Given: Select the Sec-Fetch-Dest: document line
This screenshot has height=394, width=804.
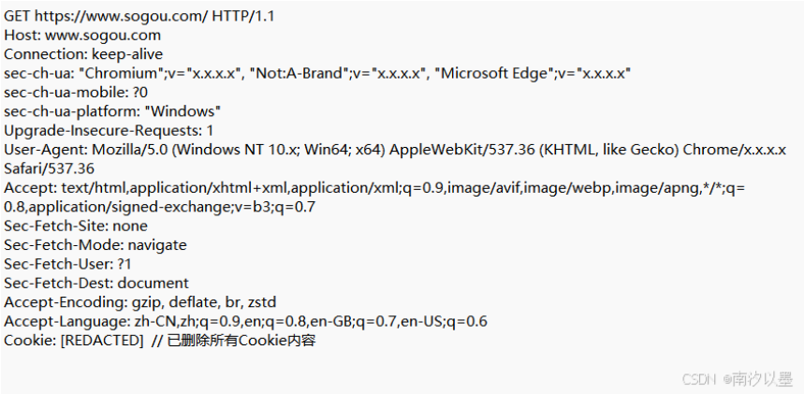Looking at the screenshot, I should 96,283.
